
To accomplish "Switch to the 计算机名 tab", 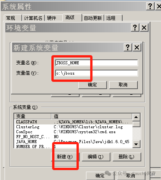I will point(33,18).
